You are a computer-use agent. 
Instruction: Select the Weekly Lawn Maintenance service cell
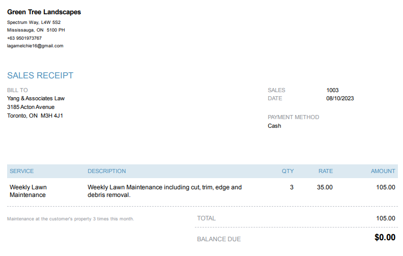click(x=28, y=191)
